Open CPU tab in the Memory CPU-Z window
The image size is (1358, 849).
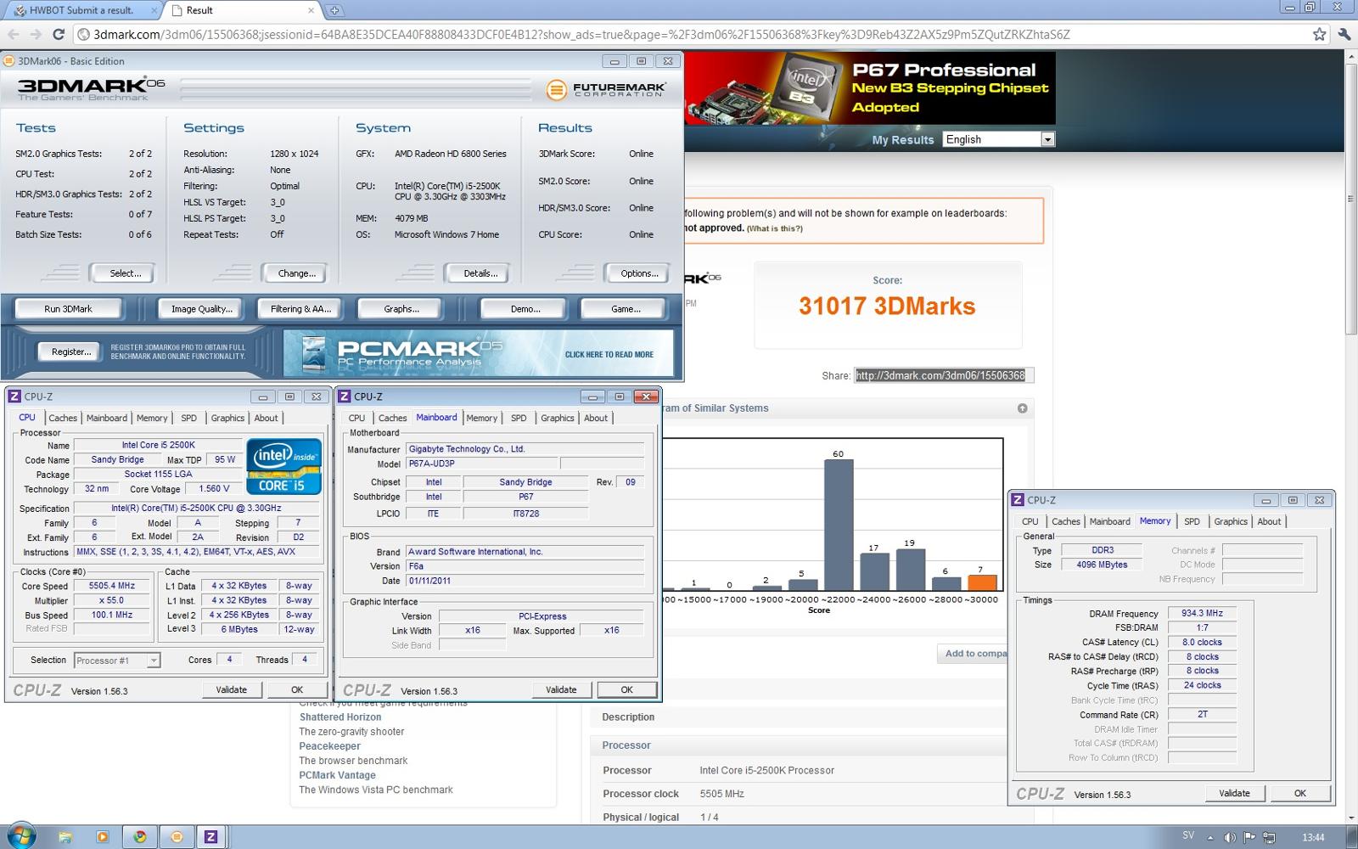pyautogui.click(x=1030, y=521)
